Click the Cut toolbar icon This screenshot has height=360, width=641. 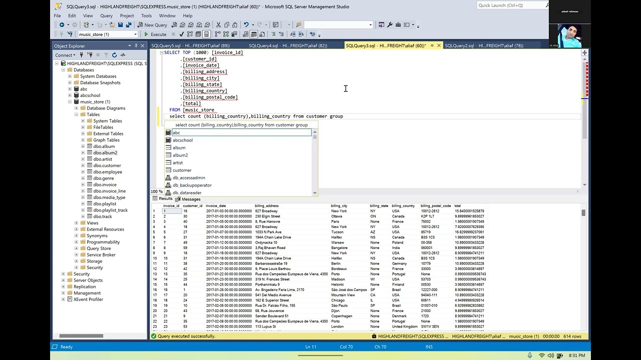click(x=218, y=24)
